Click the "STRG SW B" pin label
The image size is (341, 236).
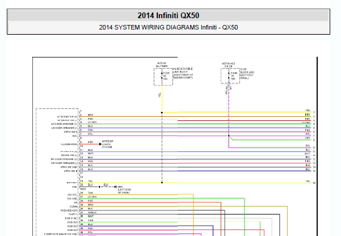70,171
